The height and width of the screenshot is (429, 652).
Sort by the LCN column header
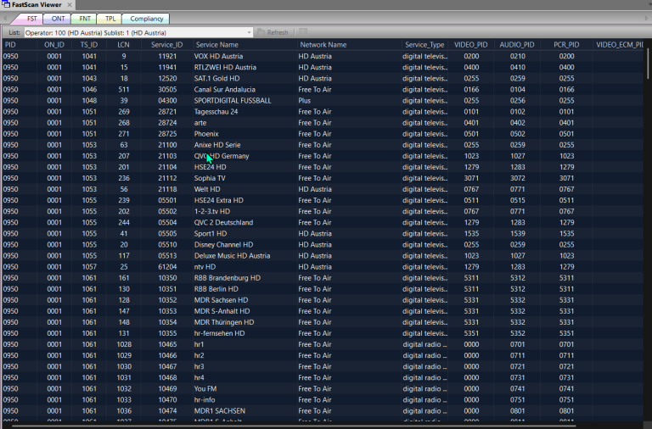click(x=123, y=44)
